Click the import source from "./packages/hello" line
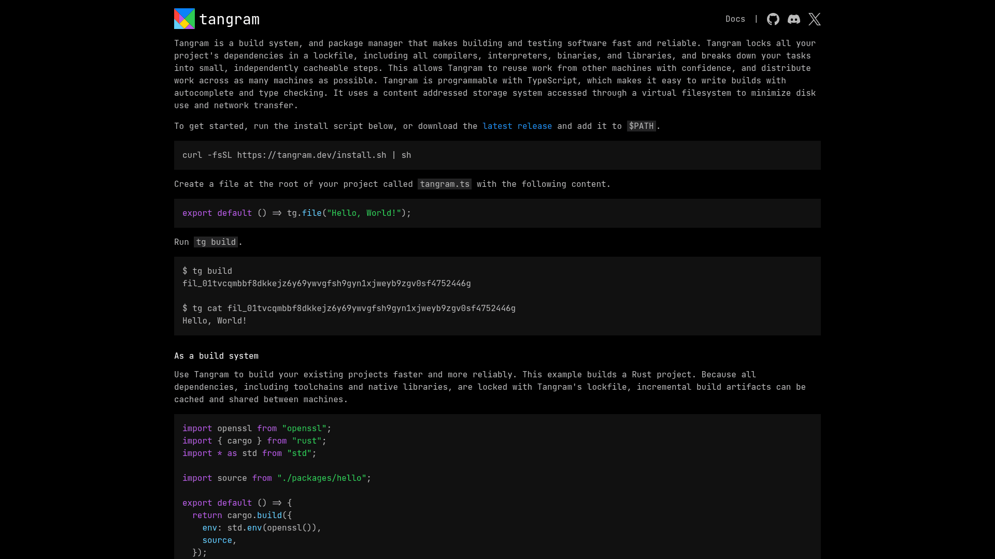The width and height of the screenshot is (995, 559). coord(277,478)
